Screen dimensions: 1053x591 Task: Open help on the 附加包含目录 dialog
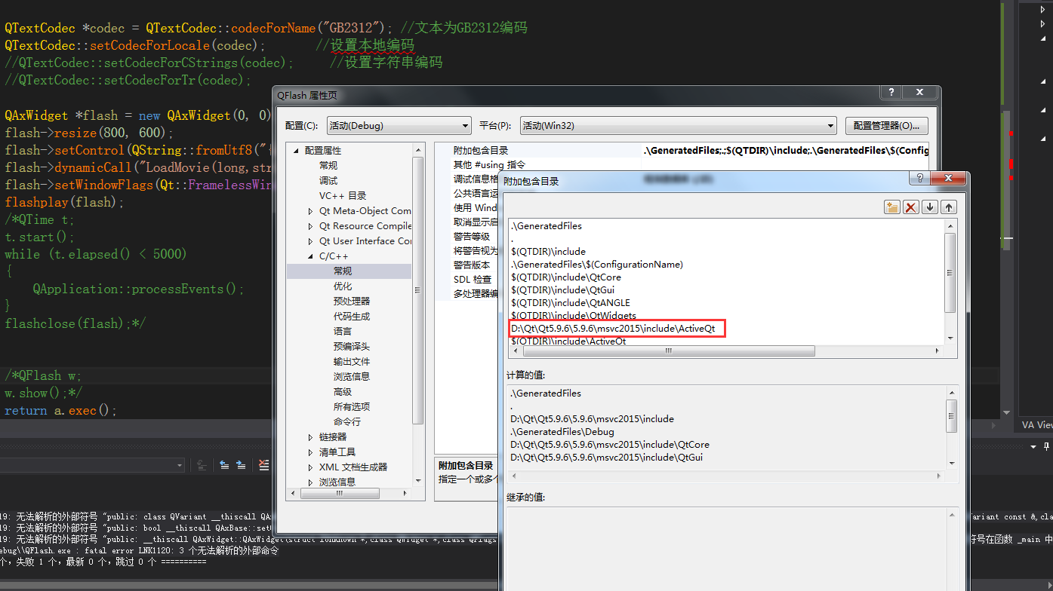(x=920, y=178)
